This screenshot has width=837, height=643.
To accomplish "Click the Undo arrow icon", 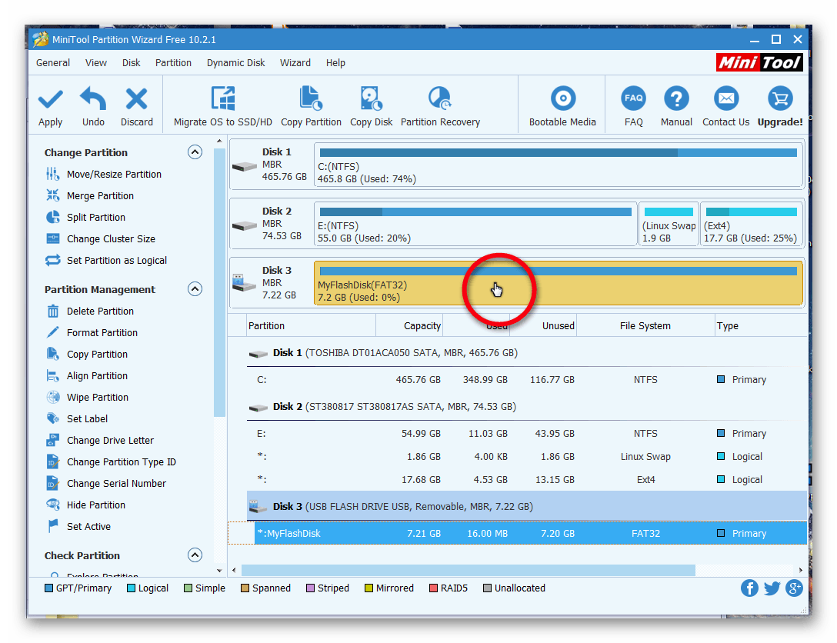I will 93,100.
